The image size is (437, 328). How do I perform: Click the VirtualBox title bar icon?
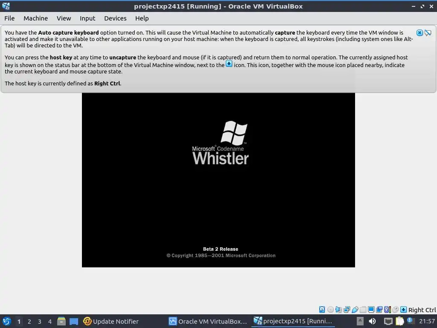pos(6,6)
